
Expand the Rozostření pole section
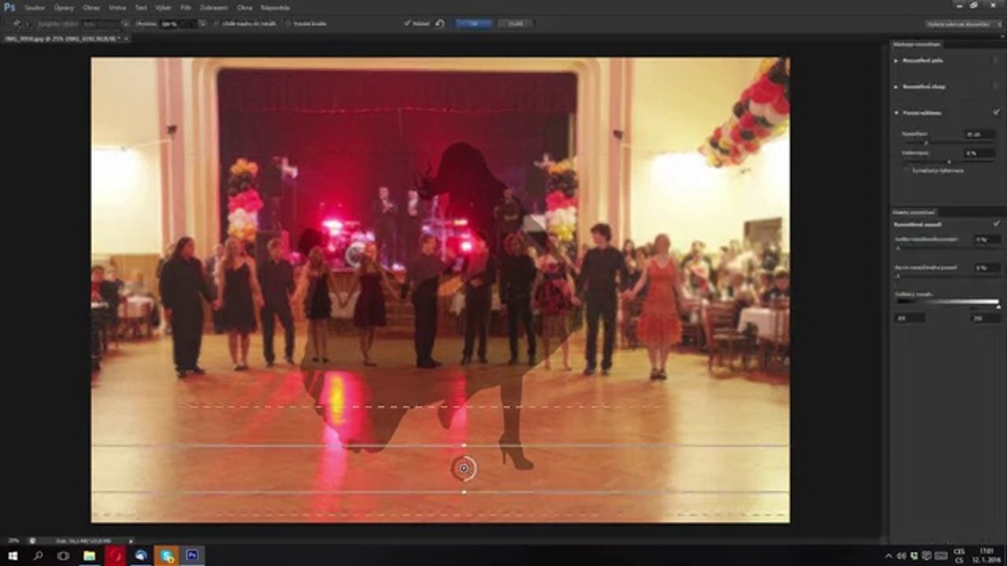click(896, 60)
